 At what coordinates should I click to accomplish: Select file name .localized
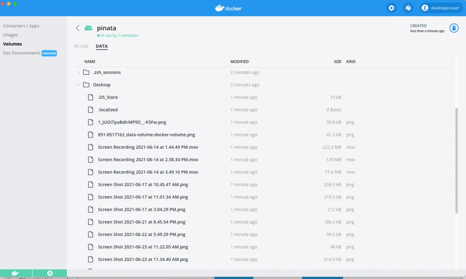pos(108,110)
